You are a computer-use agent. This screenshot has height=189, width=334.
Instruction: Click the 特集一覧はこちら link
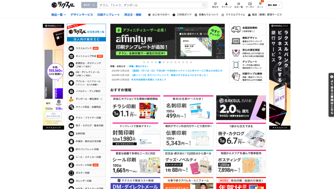point(138,66)
